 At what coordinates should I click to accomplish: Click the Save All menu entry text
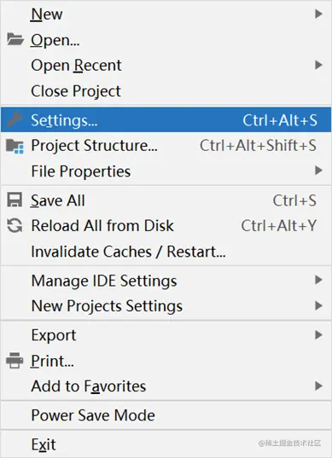pyautogui.click(x=58, y=200)
